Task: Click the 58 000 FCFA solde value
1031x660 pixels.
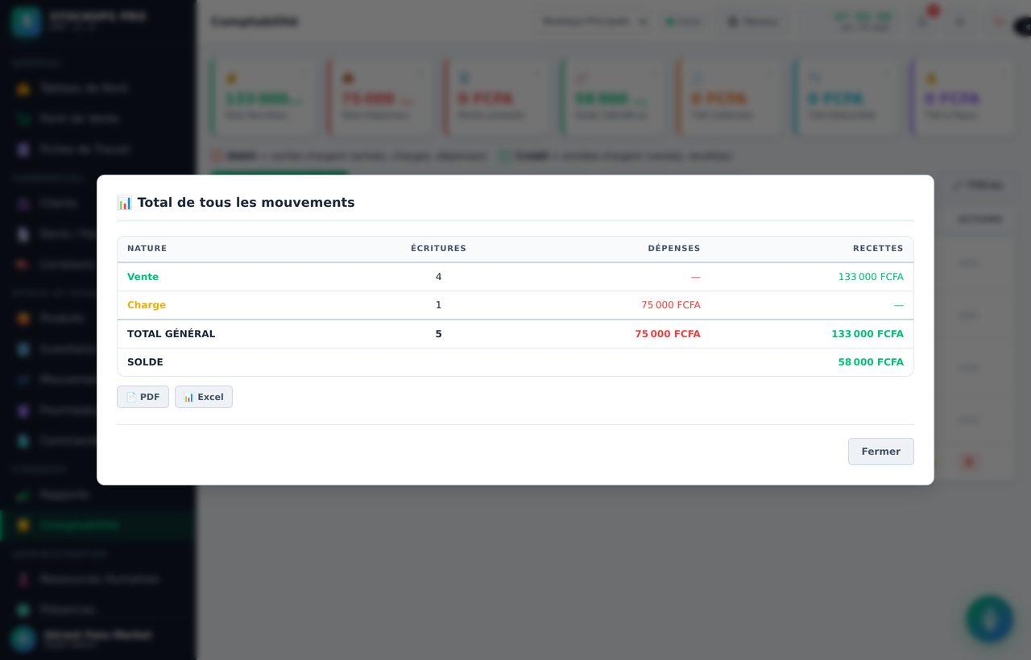Action: pyautogui.click(x=871, y=362)
